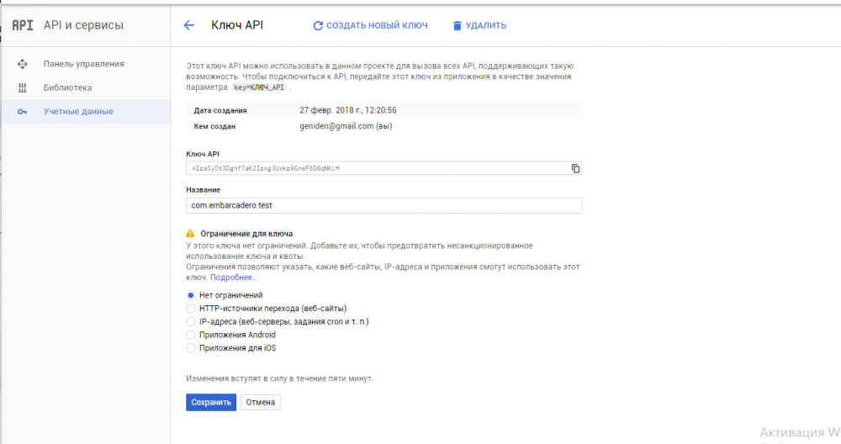Open Библиотека in sidebar

[86, 87]
